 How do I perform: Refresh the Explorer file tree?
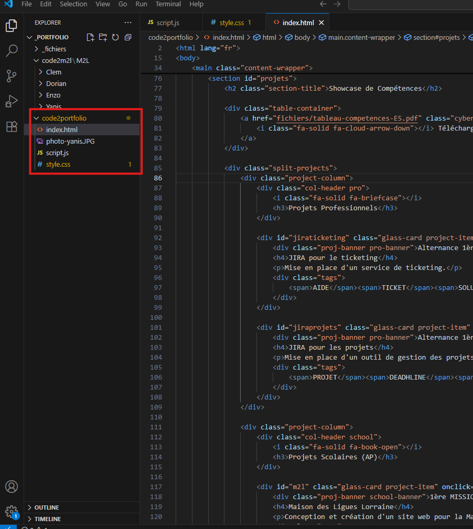point(115,37)
